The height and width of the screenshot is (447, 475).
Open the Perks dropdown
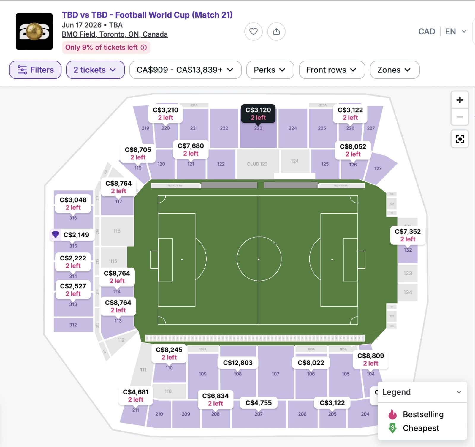pos(270,70)
